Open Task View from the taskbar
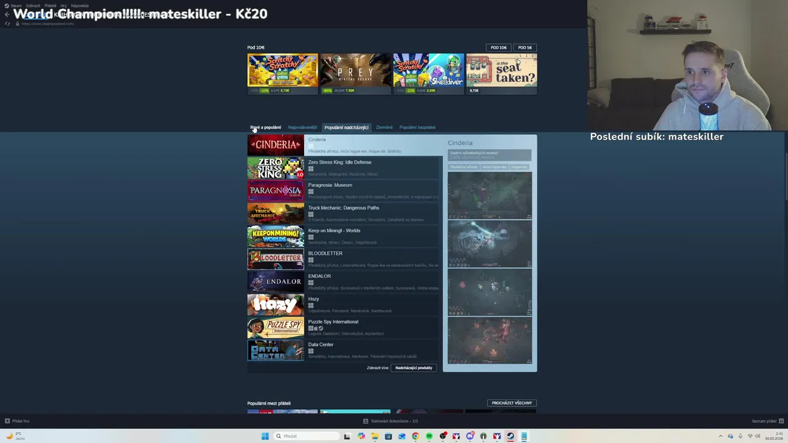This screenshot has width=788, height=443. (347, 436)
